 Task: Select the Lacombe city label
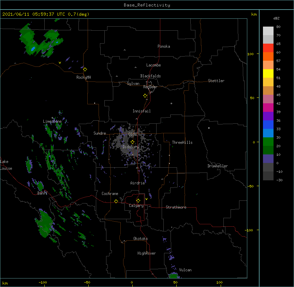[153, 65]
